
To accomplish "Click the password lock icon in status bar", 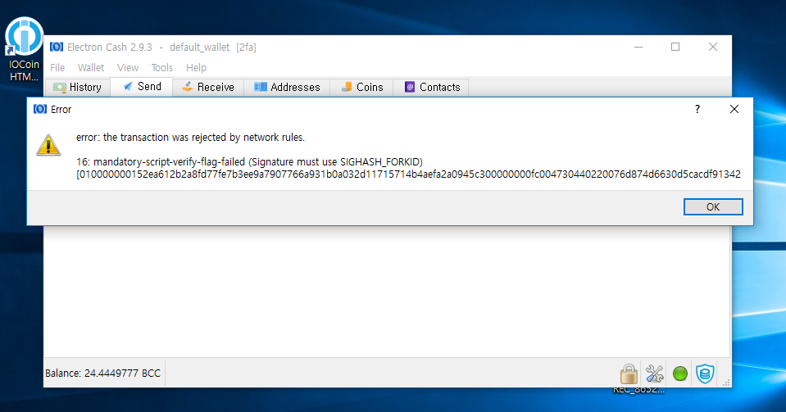I will (x=629, y=374).
